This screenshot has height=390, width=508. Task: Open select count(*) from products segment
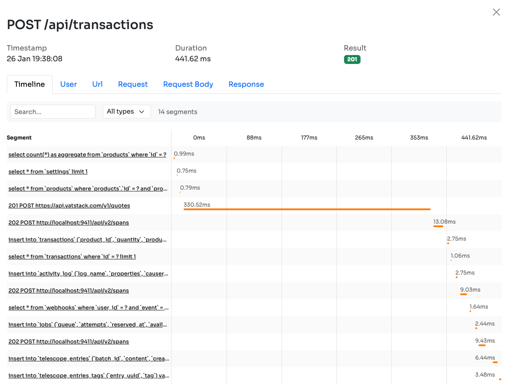[87, 155]
